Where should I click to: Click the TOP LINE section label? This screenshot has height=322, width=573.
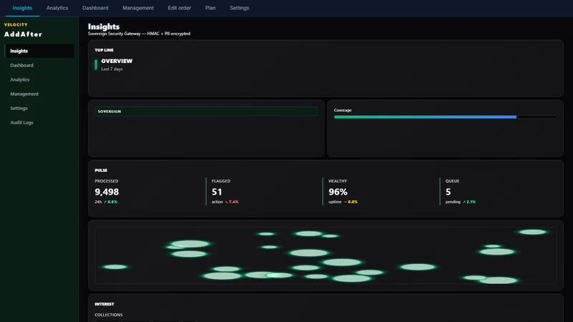tap(104, 50)
